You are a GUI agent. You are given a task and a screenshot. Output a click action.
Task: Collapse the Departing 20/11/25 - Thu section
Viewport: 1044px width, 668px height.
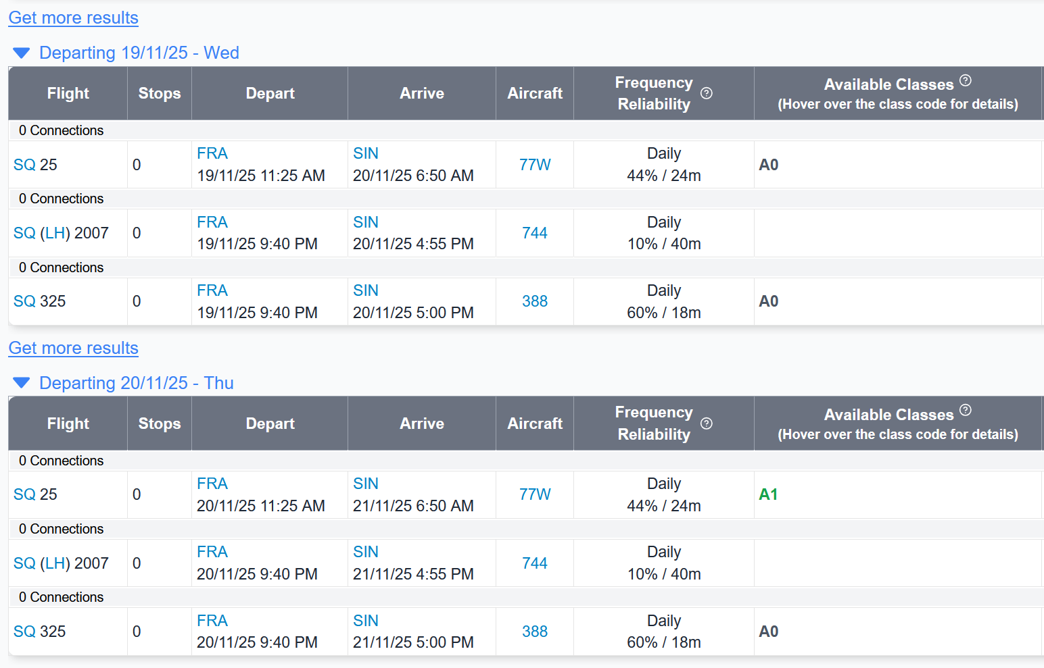(22, 383)
